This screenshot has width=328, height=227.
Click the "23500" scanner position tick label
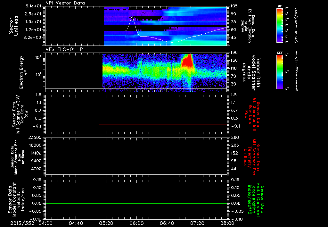(35, 138)
